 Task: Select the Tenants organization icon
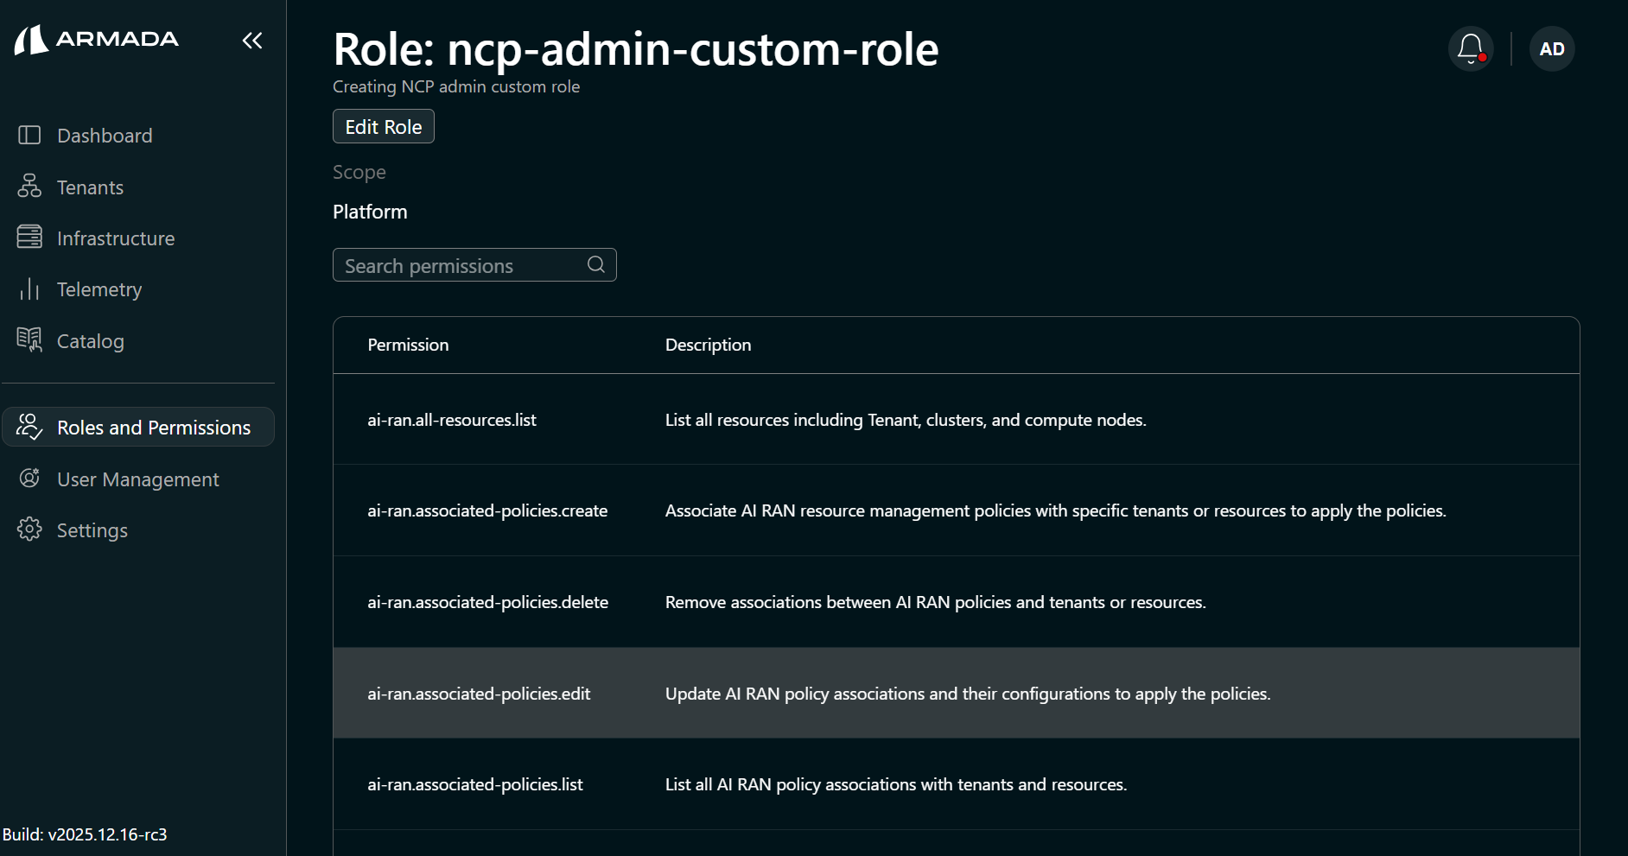[x=29, y=187]
